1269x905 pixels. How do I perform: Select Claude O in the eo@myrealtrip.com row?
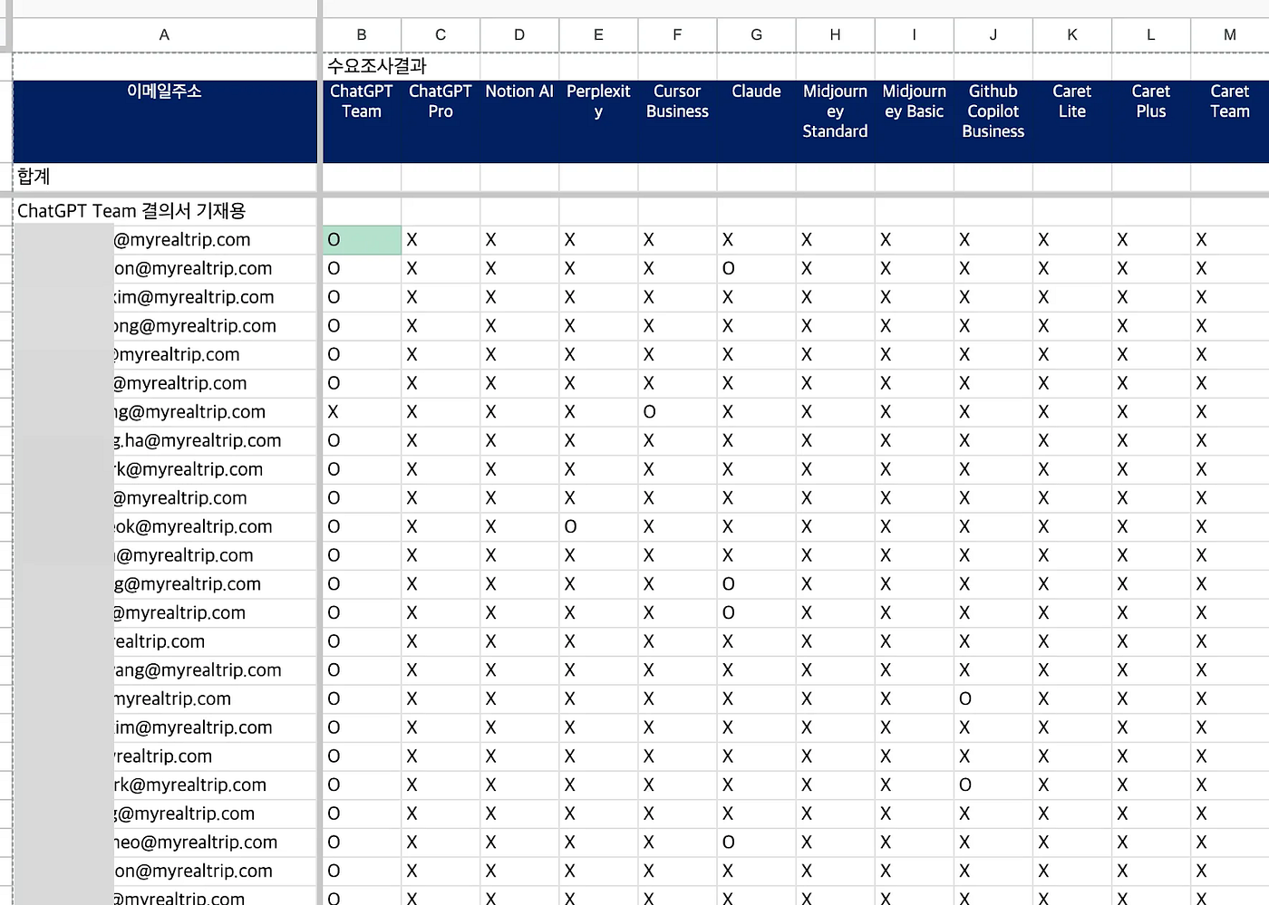pyautogui.click(x=756, y=842)
